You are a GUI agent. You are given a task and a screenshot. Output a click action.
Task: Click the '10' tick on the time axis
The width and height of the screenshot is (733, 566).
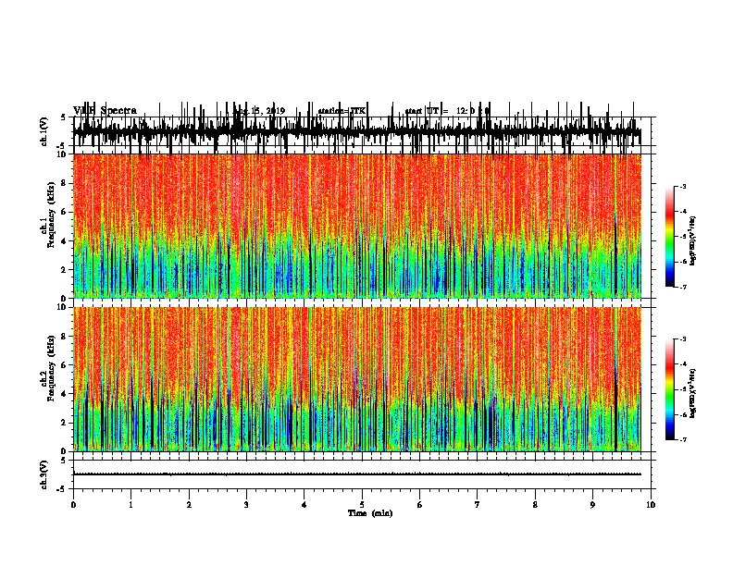651,505
